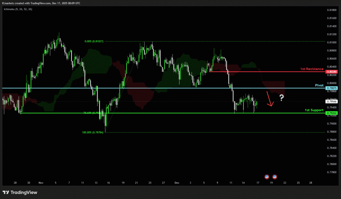Click the ICmarkets TradingView header text
341x199 pixels.
42,3
